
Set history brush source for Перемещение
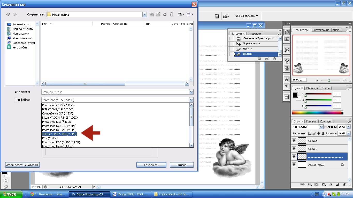point(232,44)
